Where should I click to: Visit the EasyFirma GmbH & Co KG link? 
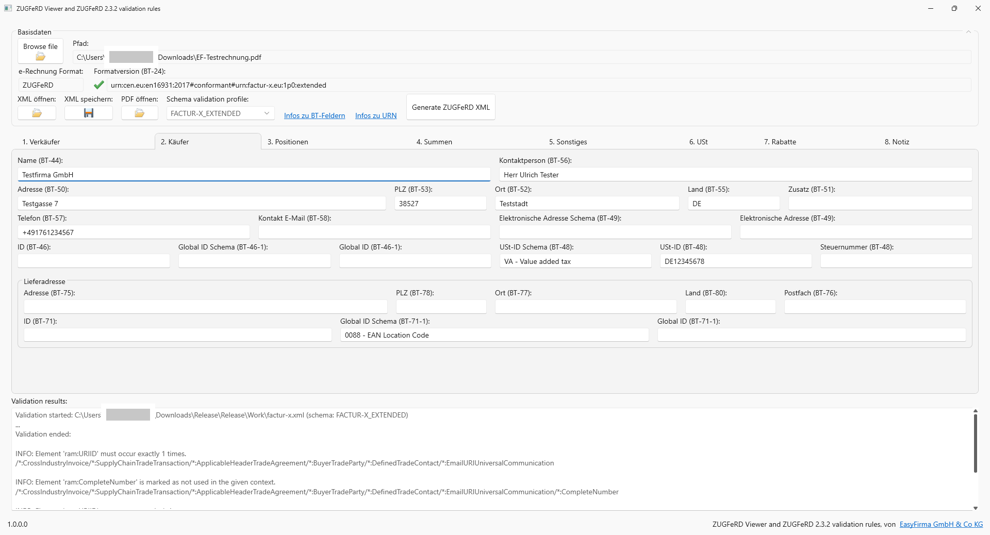coord(941,524)
